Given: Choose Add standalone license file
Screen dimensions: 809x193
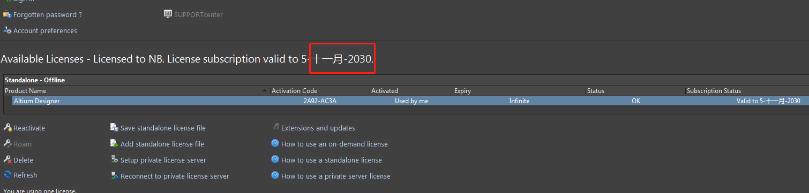Looking at the screenshot, I should (x=162, y=144).
